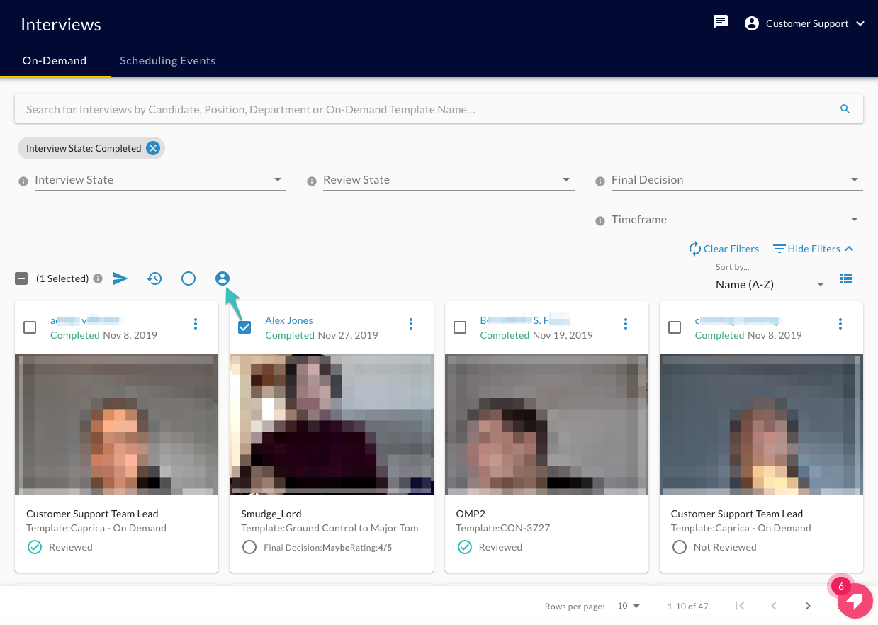Uncheck the Alex Jones interview checkbox
The height and width of the screenshot is (625, 878).
(244, 327)
